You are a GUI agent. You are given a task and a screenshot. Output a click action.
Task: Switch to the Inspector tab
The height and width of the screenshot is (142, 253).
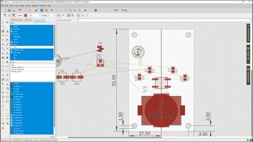[28, 20]
